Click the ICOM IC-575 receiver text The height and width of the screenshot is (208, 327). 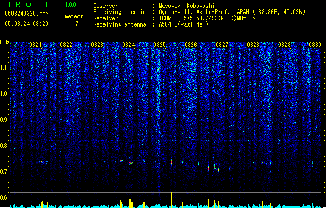pyautogui.click(x=208, y=18)
